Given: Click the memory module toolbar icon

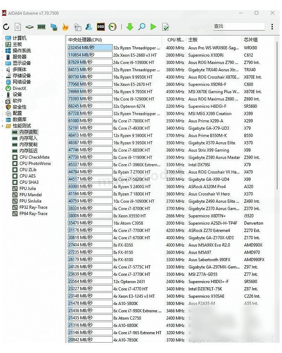Looking at the screenshot, I should [41, 27].
